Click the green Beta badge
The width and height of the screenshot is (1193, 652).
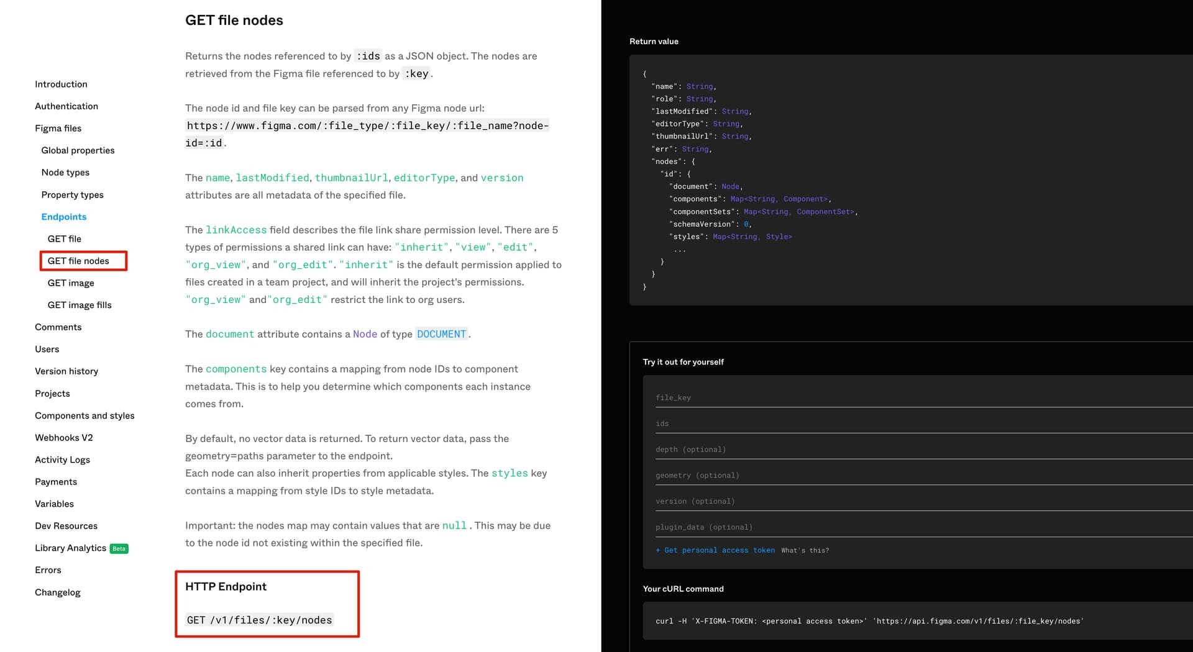click(x=119, y=548)
